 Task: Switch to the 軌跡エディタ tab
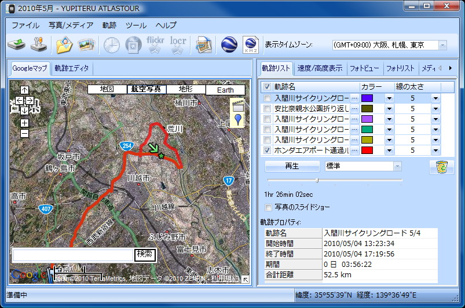71,68
